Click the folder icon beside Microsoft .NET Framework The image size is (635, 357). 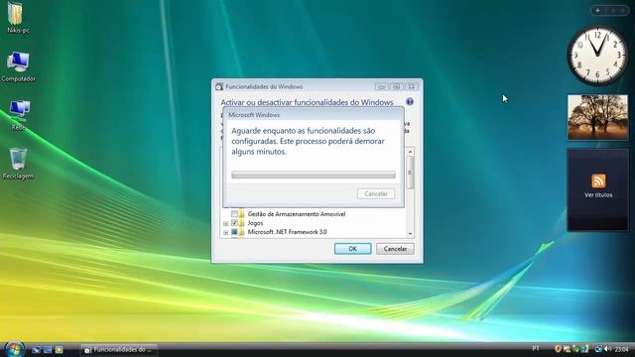pos(242,232)
